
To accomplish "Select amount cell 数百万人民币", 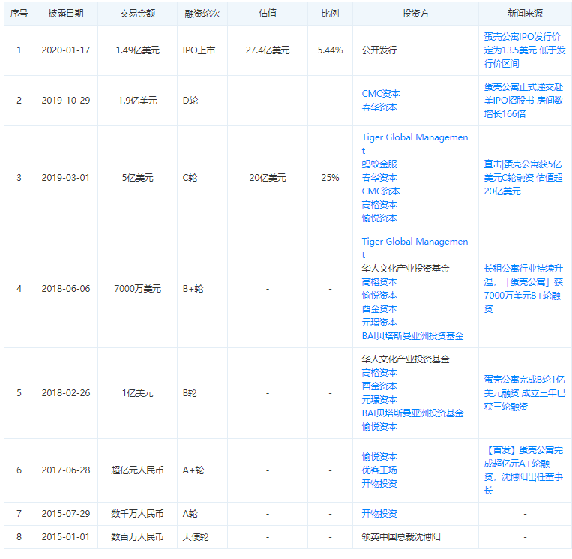I will coord(137,537).
